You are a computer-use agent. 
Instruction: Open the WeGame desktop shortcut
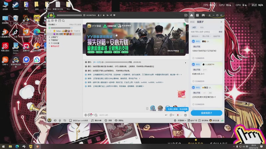pos(26,19)
